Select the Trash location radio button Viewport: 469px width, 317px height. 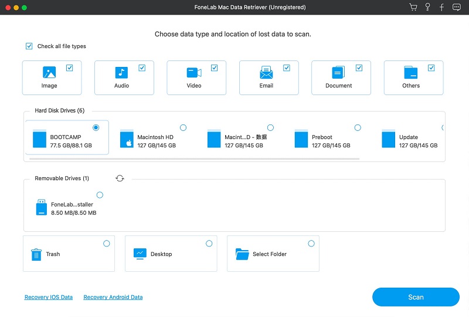(107, 244)
